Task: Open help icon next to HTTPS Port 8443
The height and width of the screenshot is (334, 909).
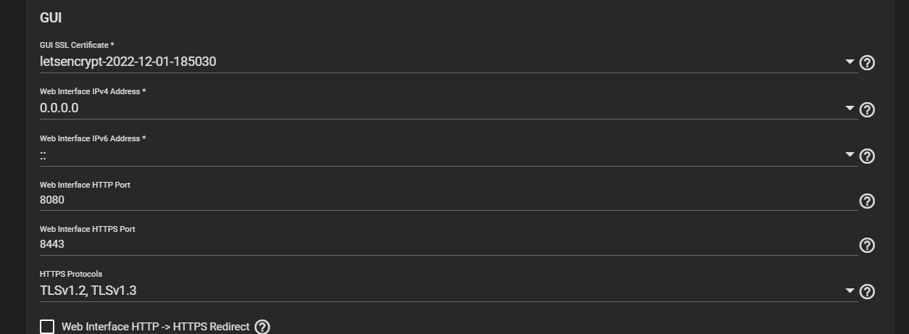Action: click(867, 246)
